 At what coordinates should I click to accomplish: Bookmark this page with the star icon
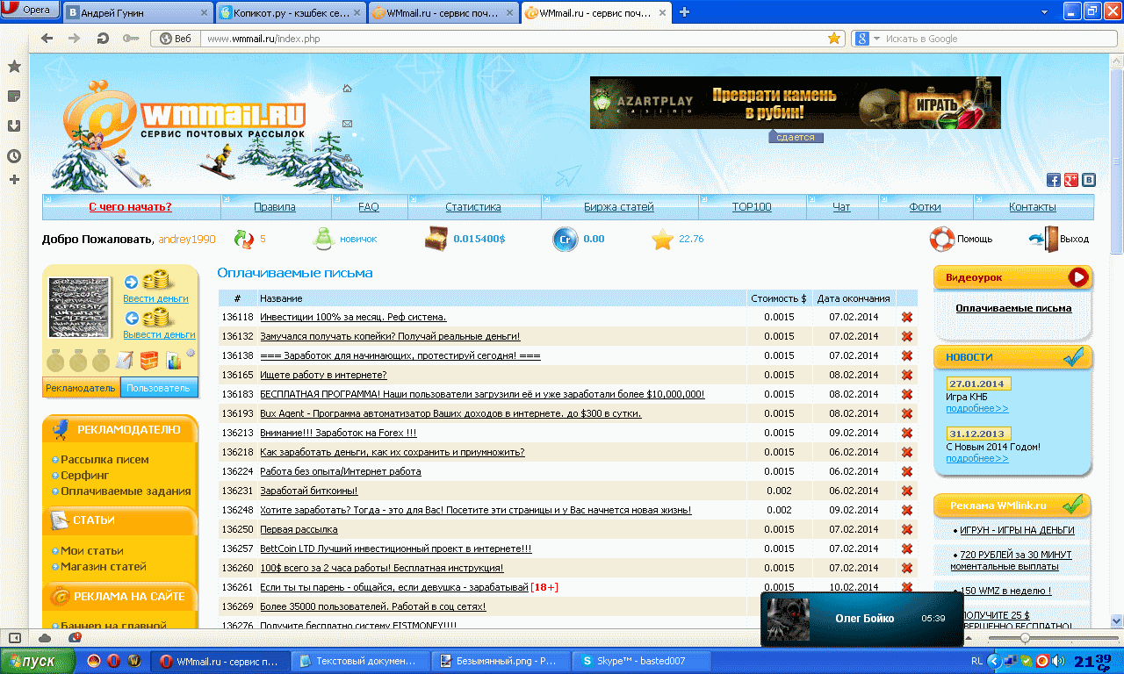coord(834,39)
